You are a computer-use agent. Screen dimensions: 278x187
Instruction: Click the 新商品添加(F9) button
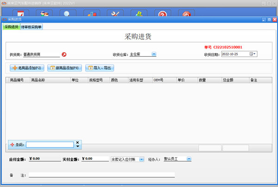point(64,68)
